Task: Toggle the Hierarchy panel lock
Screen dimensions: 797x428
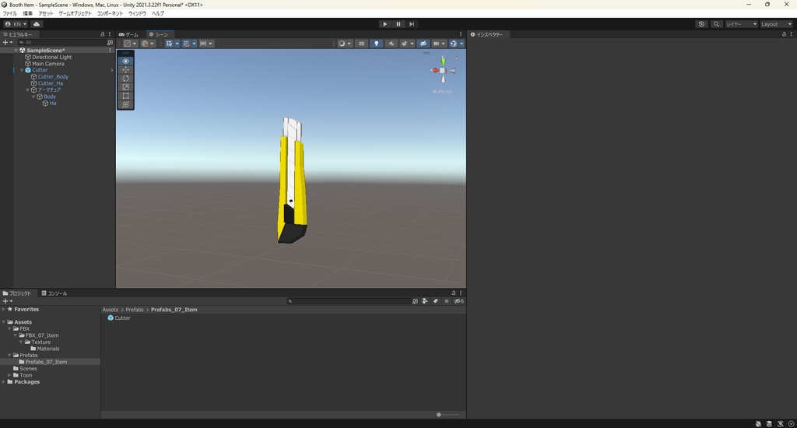Action: [102, 34]
